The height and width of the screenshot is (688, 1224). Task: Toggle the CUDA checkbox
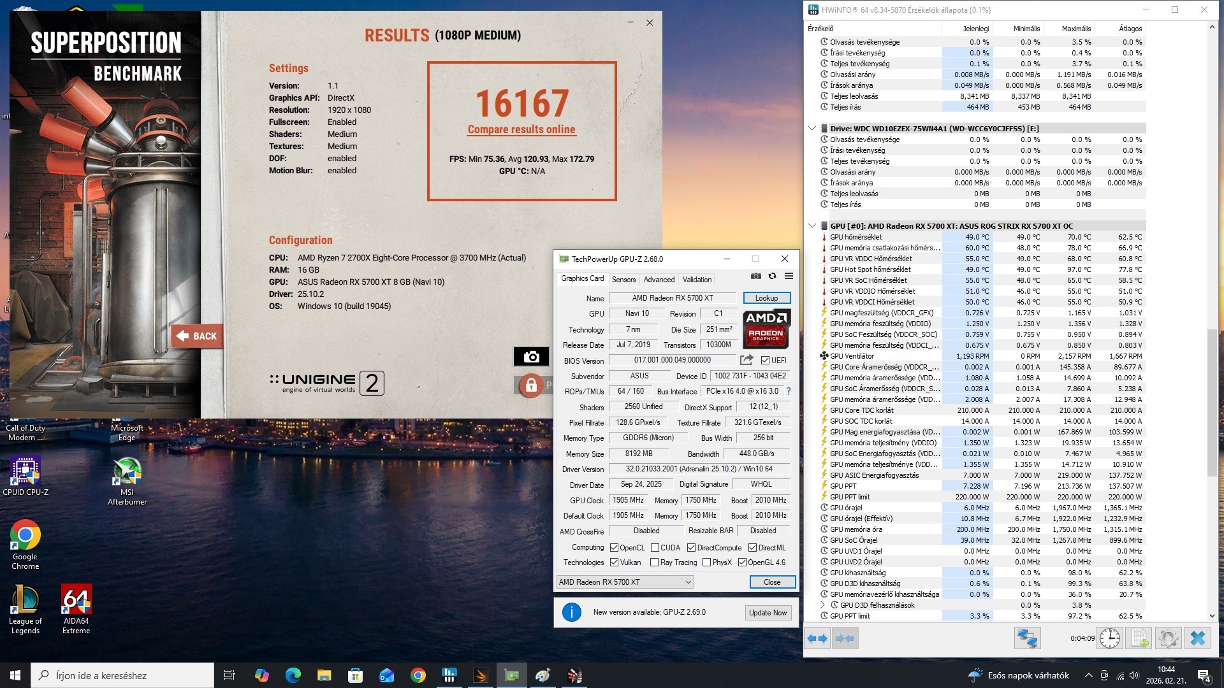click(655, 548)
